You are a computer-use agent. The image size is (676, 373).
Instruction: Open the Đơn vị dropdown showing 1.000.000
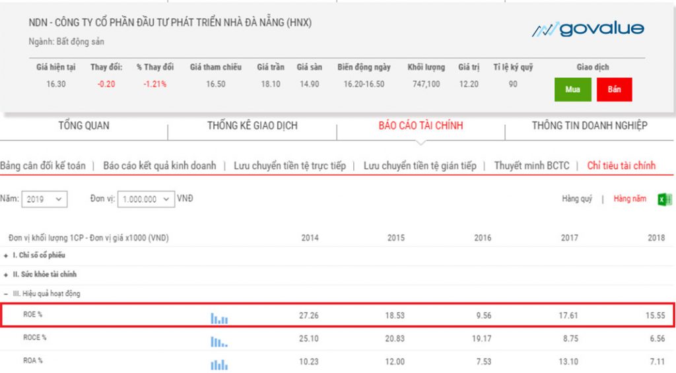coord(146,199)
